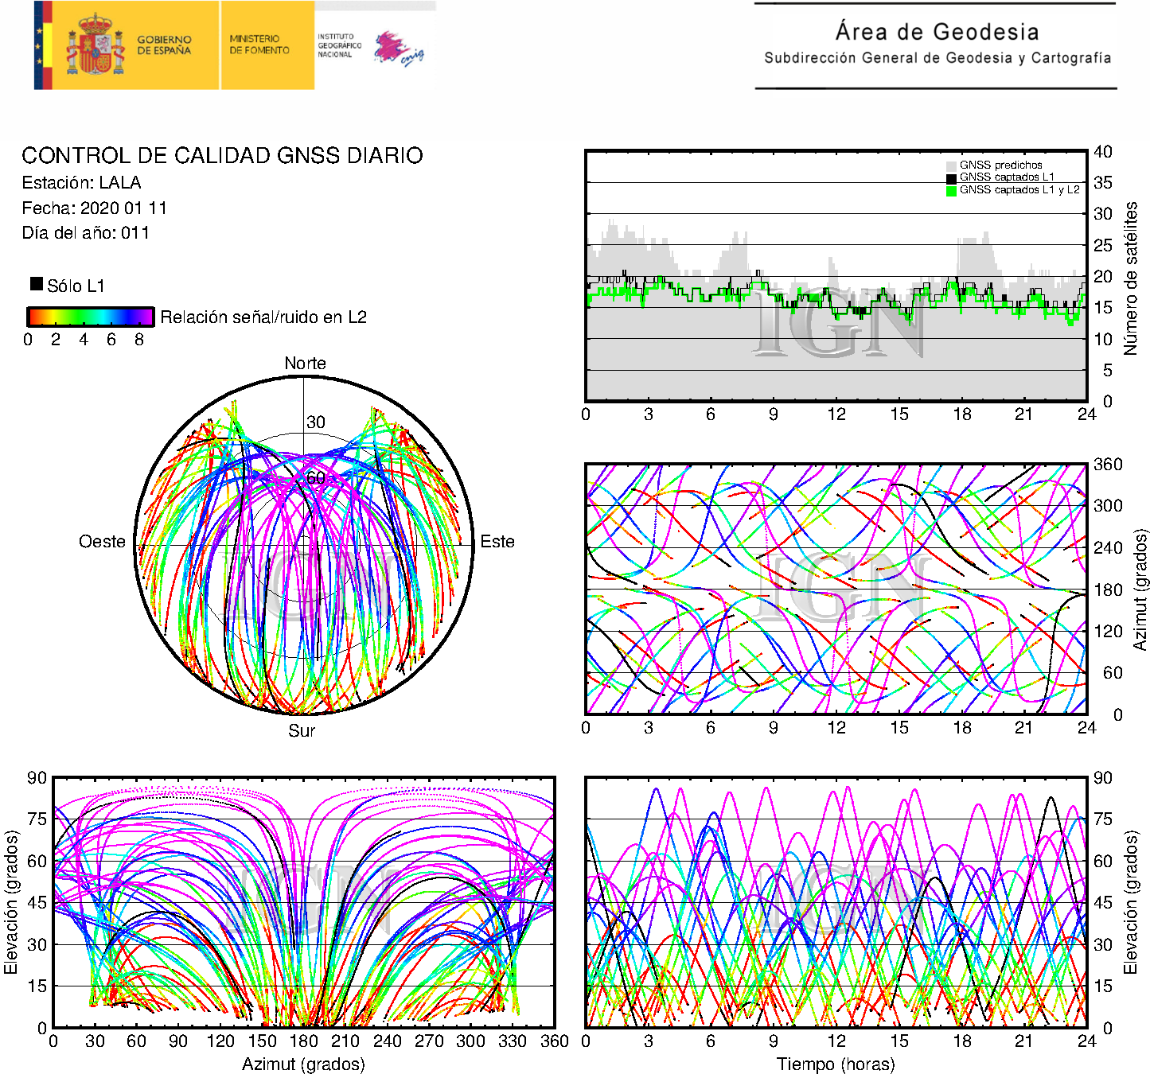Screen dimensions: 1150x1074
Task: Click the Subdirección General de Geodesia y Cartografía text
Action: [937, 58]
